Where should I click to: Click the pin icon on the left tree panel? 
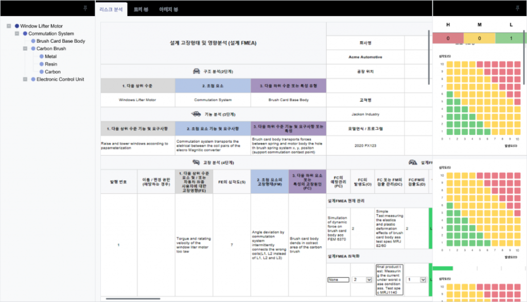point(85,8)
